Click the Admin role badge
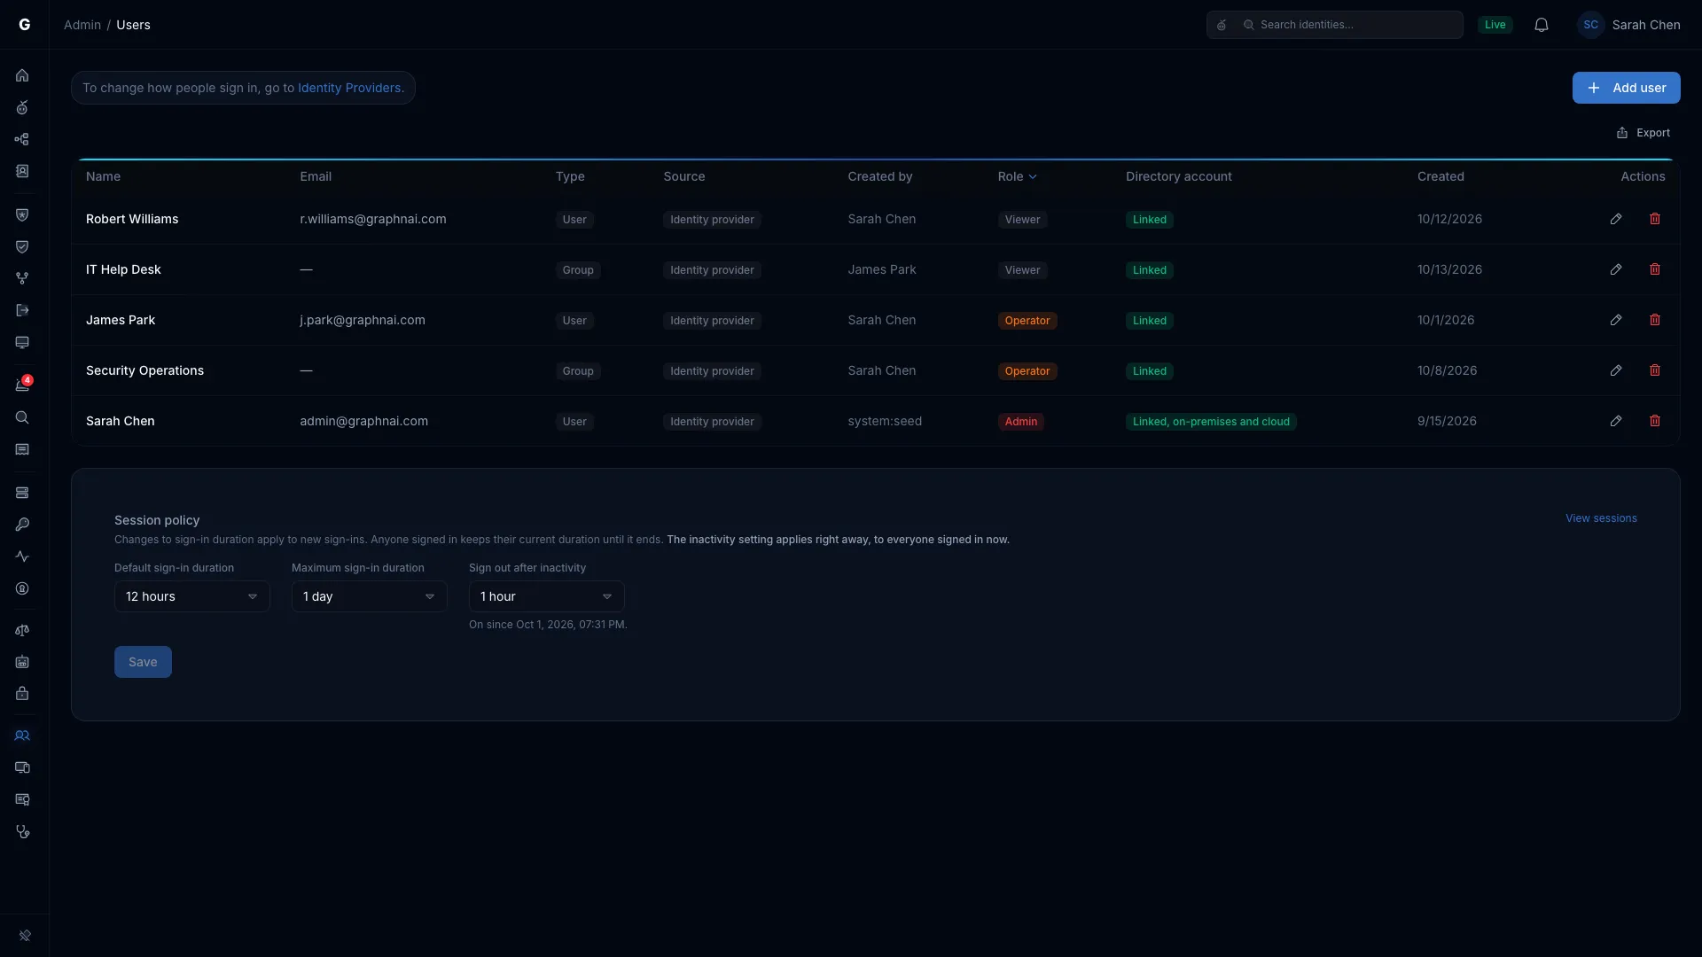This screenshot has height=957, width=1702. (1021, 422)
